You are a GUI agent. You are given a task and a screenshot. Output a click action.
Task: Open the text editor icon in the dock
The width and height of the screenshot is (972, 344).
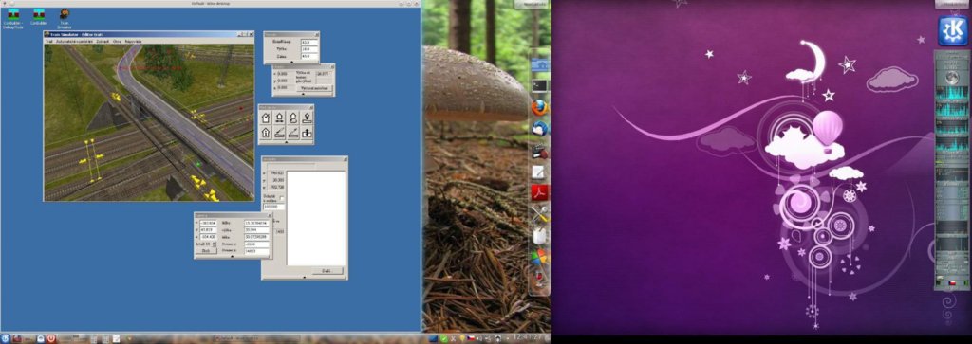pyautogui.click(x=539, y=172)
